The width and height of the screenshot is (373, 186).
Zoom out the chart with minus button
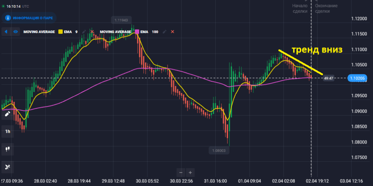[181, 172]
